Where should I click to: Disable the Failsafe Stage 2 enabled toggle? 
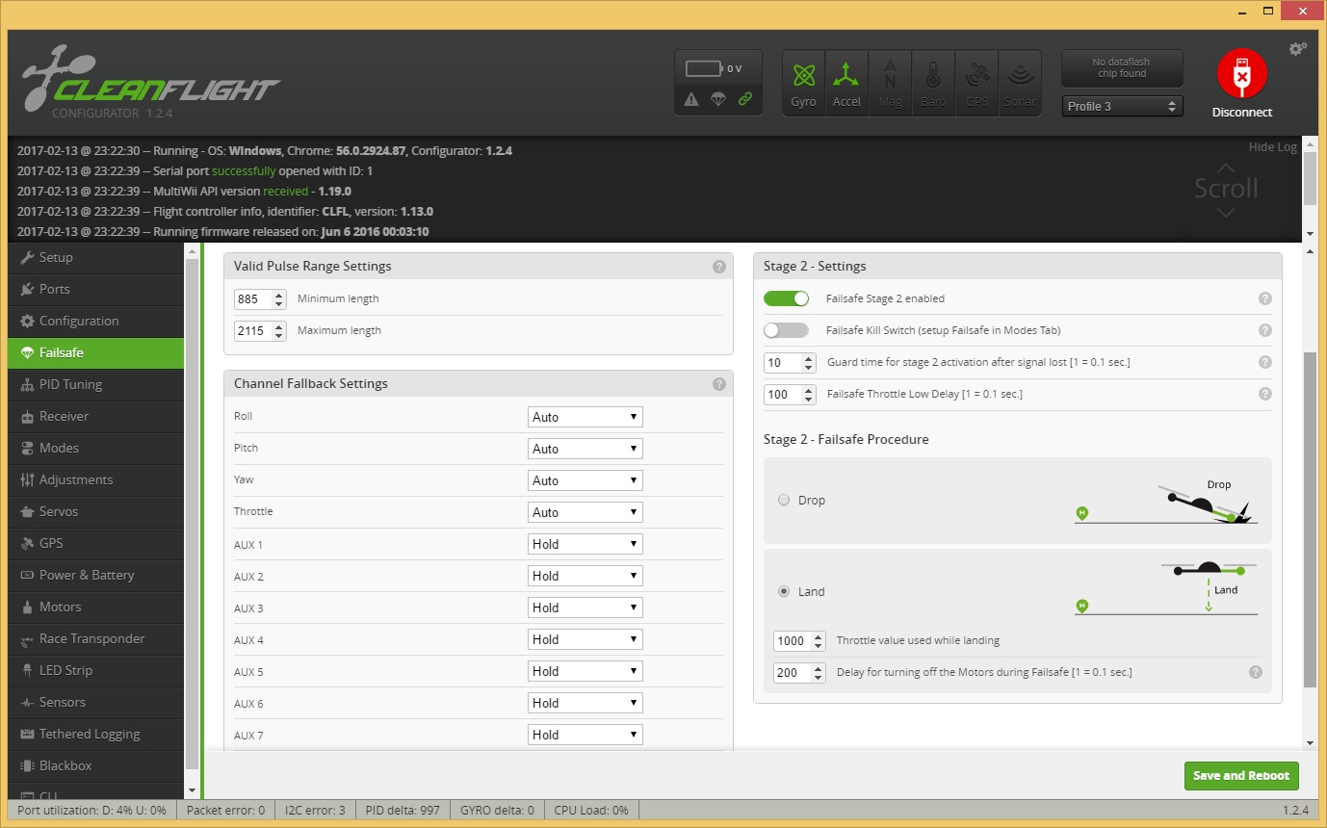786,298
